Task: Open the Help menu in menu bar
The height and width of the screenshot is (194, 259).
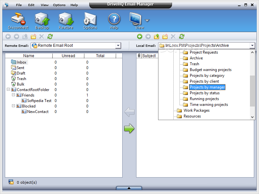Action: click(x=74, y=5)
